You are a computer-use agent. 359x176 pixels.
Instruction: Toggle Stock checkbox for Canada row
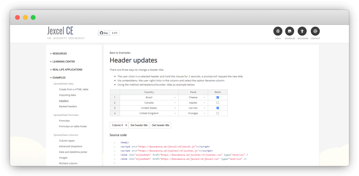tap(218, 103)
